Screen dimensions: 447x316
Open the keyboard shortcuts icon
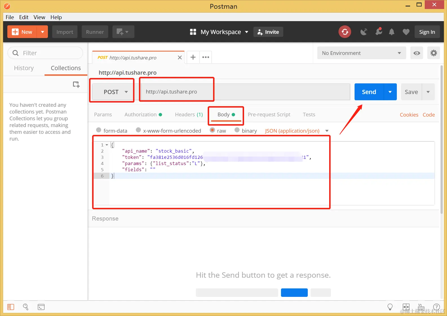(421, 307)
